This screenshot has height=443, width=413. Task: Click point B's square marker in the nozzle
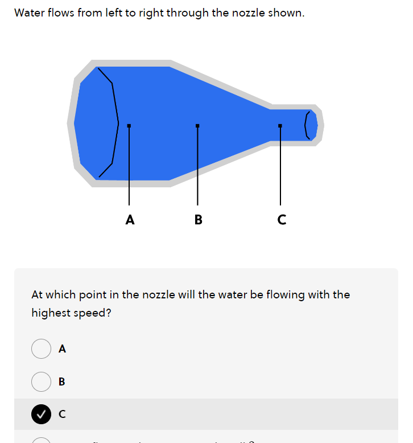[x=197, y=125]
